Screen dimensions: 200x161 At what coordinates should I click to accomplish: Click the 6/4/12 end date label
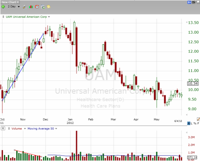(178, 121)
